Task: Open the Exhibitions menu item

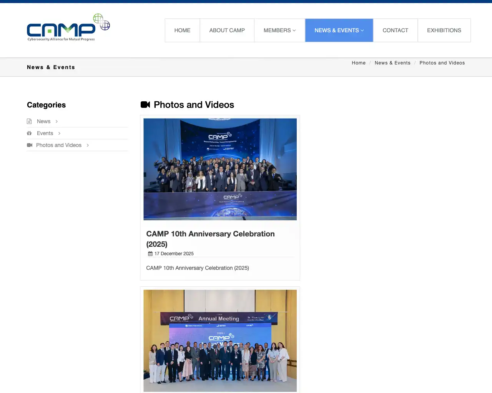Action: (x=444, y=30)
